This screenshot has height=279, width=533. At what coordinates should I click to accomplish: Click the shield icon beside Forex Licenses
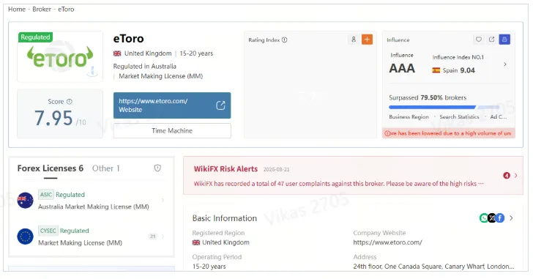click(x=157, y=168)
